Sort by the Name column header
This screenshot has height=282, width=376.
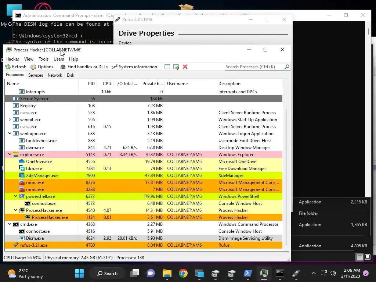[41, 84]
